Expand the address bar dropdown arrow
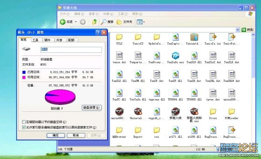Screen dimensions: 261x159 (238, 30)
